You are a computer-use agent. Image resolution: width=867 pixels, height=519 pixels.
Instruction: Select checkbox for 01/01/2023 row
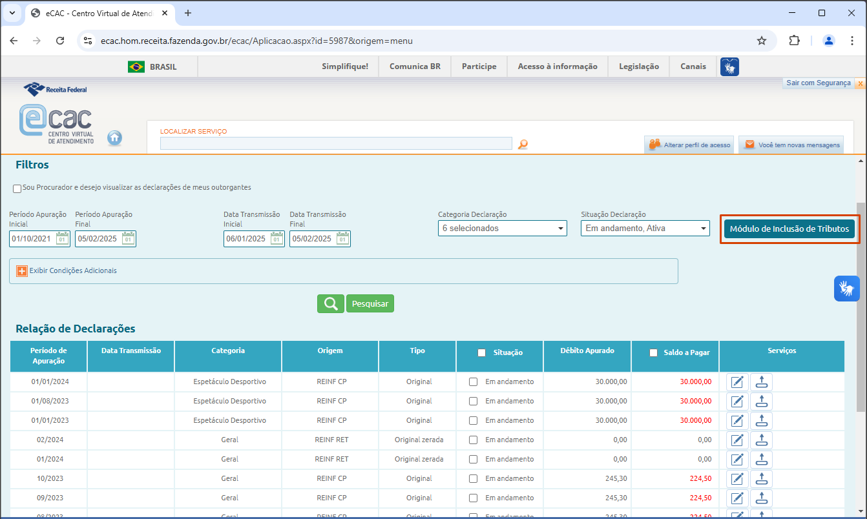coord(474,420)
